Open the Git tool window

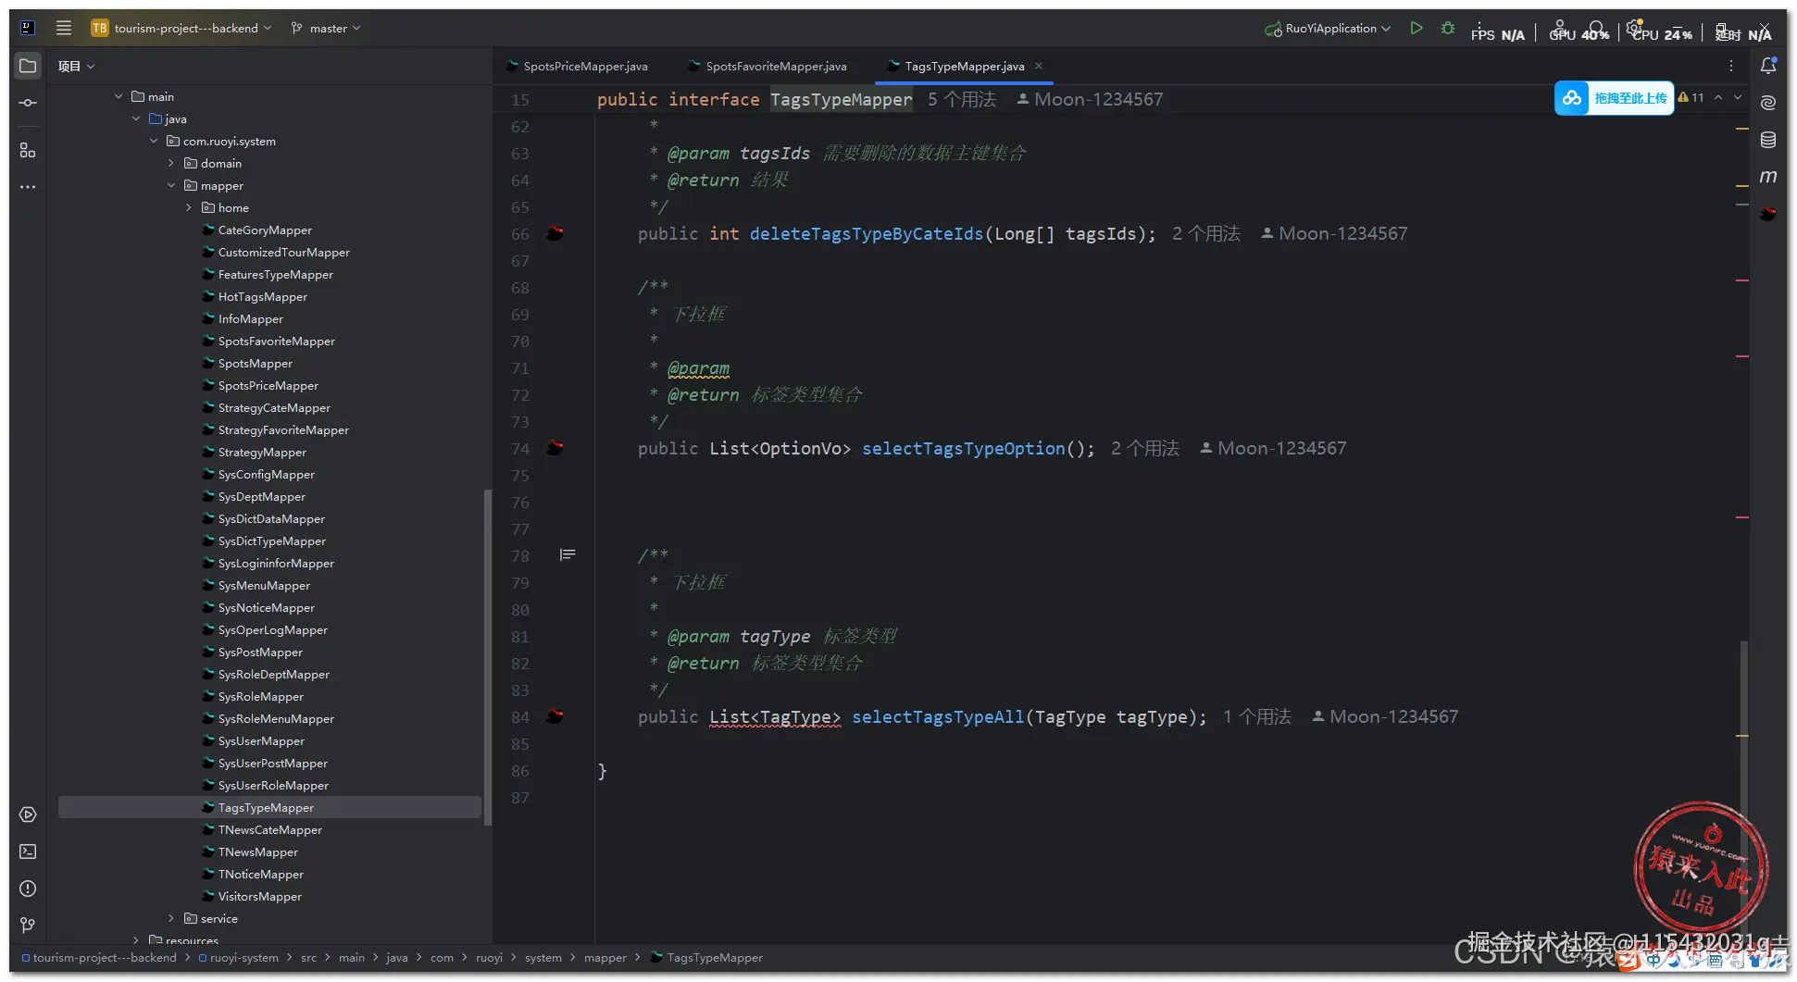28,926
